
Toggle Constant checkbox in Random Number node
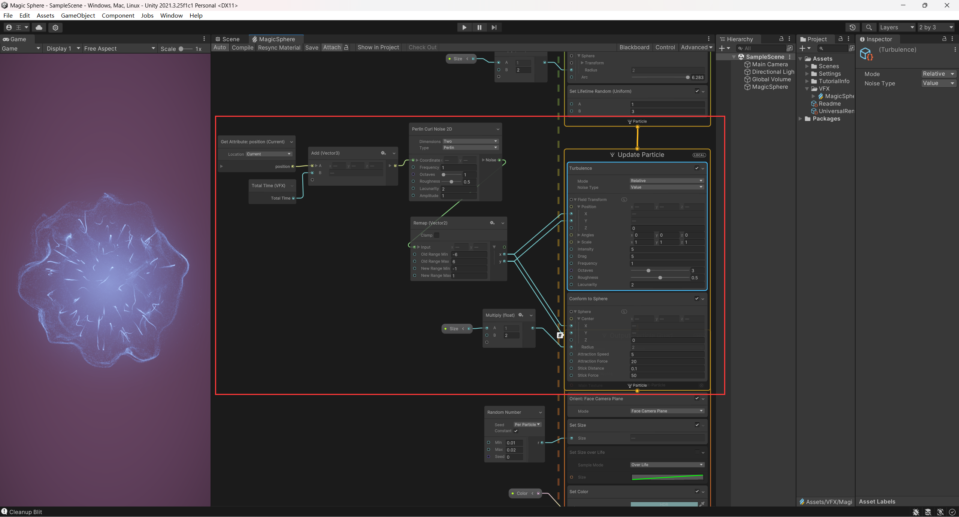516,431
